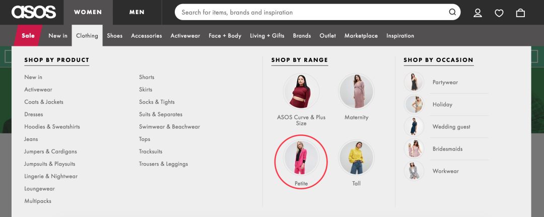Open the Workwear text link
The width and height of the screenshot is (544, 217).
(x=445, y=171)
